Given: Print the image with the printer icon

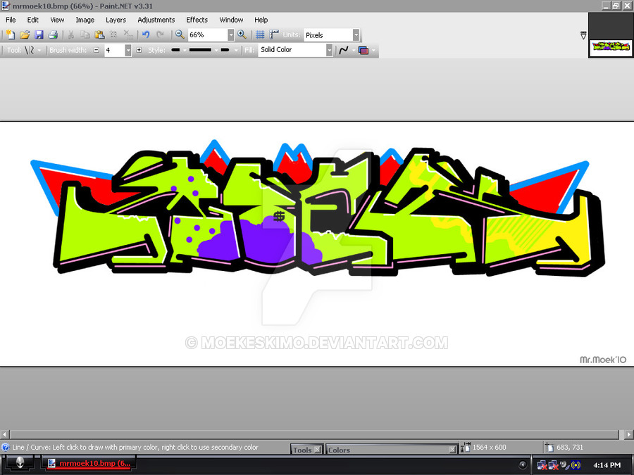Looking at the screenshot, I should click(x=53, y=34).
